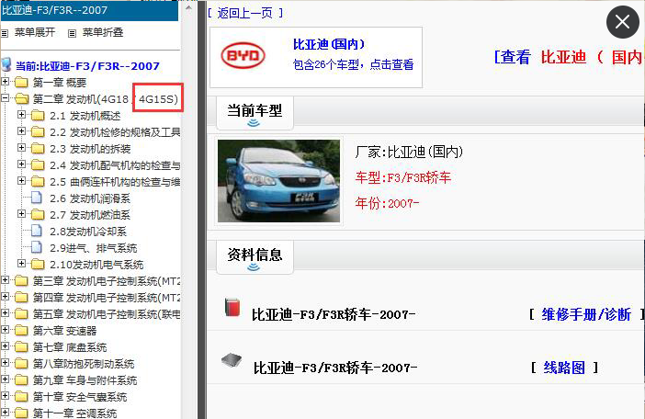Click the document icon of 2.9进气、排气系统
This screenshot has height=419, width=645.
point(37,247)
